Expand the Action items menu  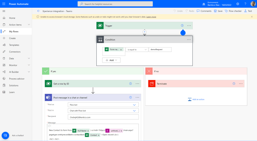(x=29, y=25)
